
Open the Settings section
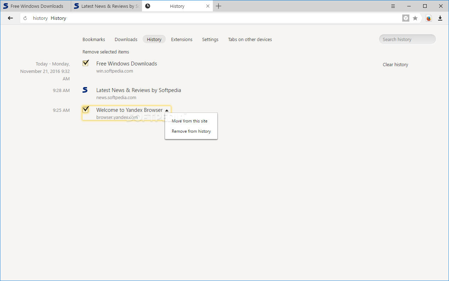[210, 39]
